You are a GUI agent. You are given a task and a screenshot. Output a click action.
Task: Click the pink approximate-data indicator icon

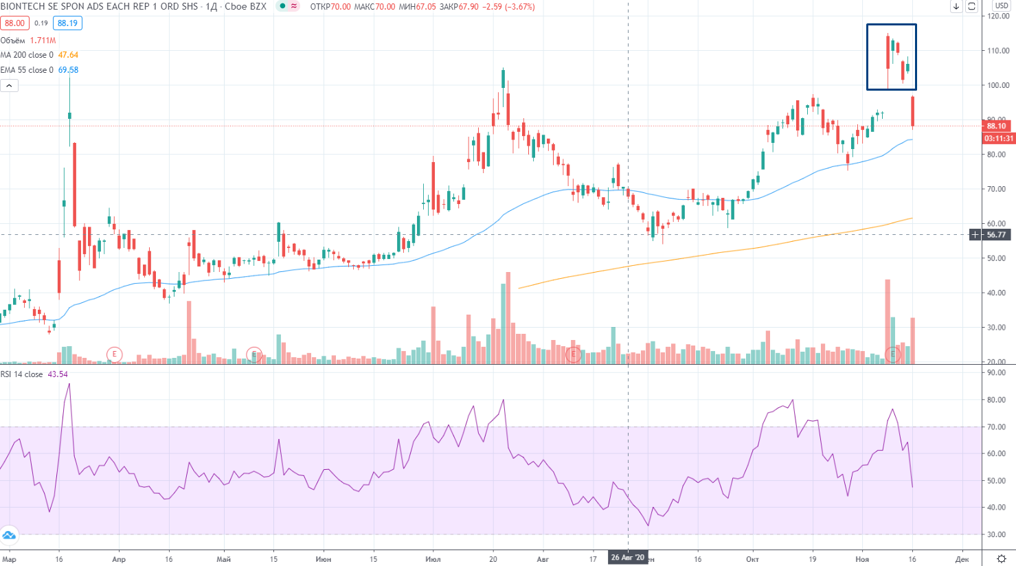(x=294, y=6)
